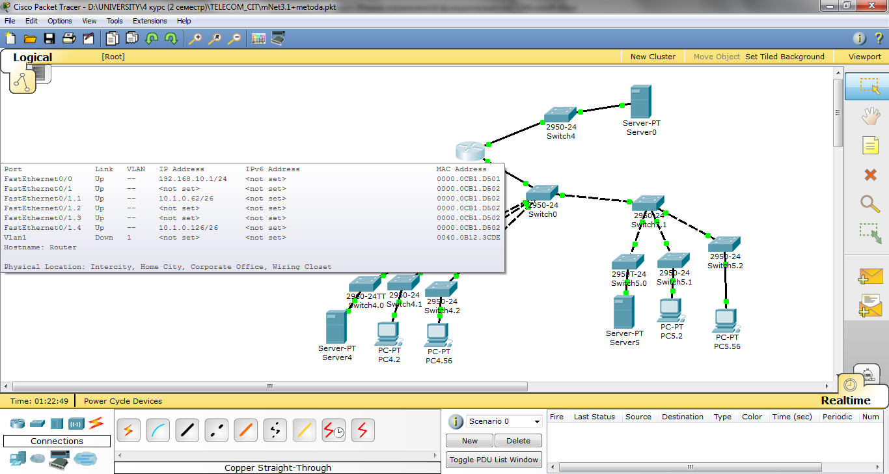Viewport: 889px width, 474px height.
Task: Select the Routers device category
Action: point(18,423)
